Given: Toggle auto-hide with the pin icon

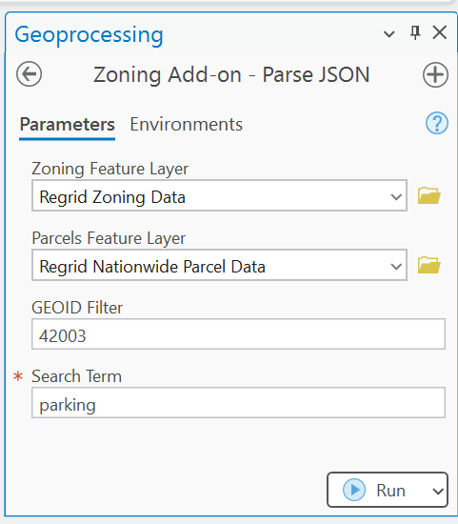Looking at the screenshot, I should tap(415, 32).
